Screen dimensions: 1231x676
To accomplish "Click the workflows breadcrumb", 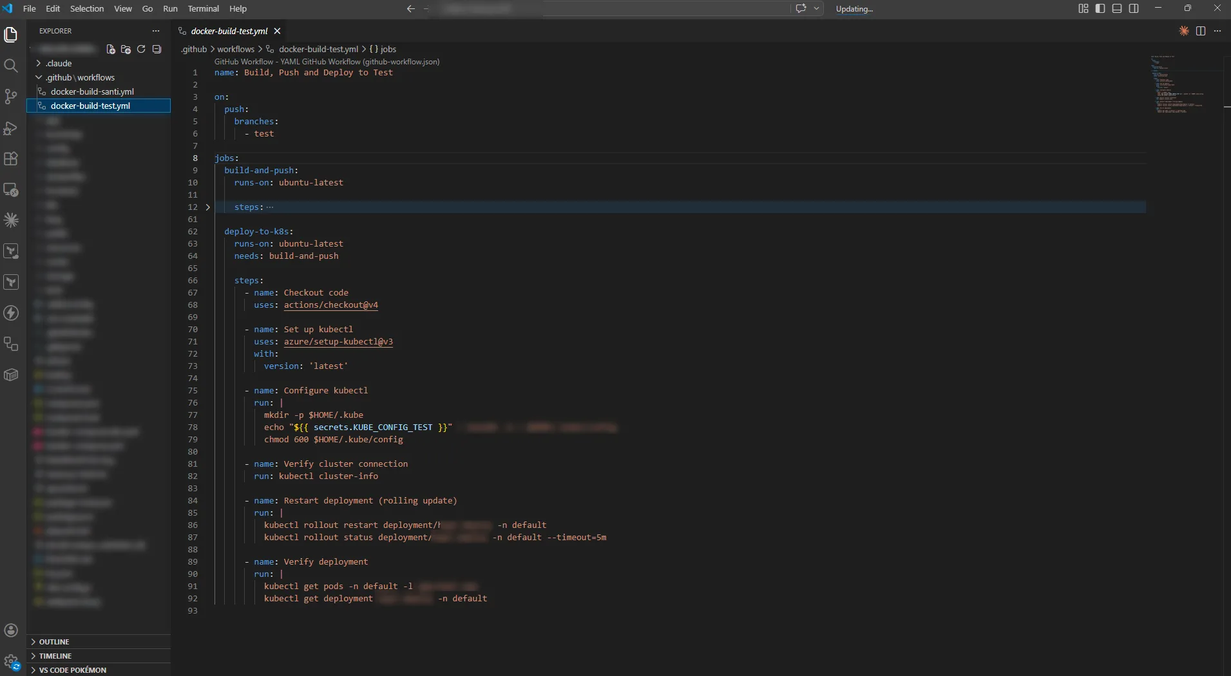I will point(236,49).
